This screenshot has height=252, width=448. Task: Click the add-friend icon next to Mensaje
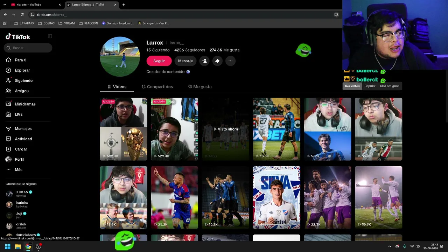coord(204,61)
